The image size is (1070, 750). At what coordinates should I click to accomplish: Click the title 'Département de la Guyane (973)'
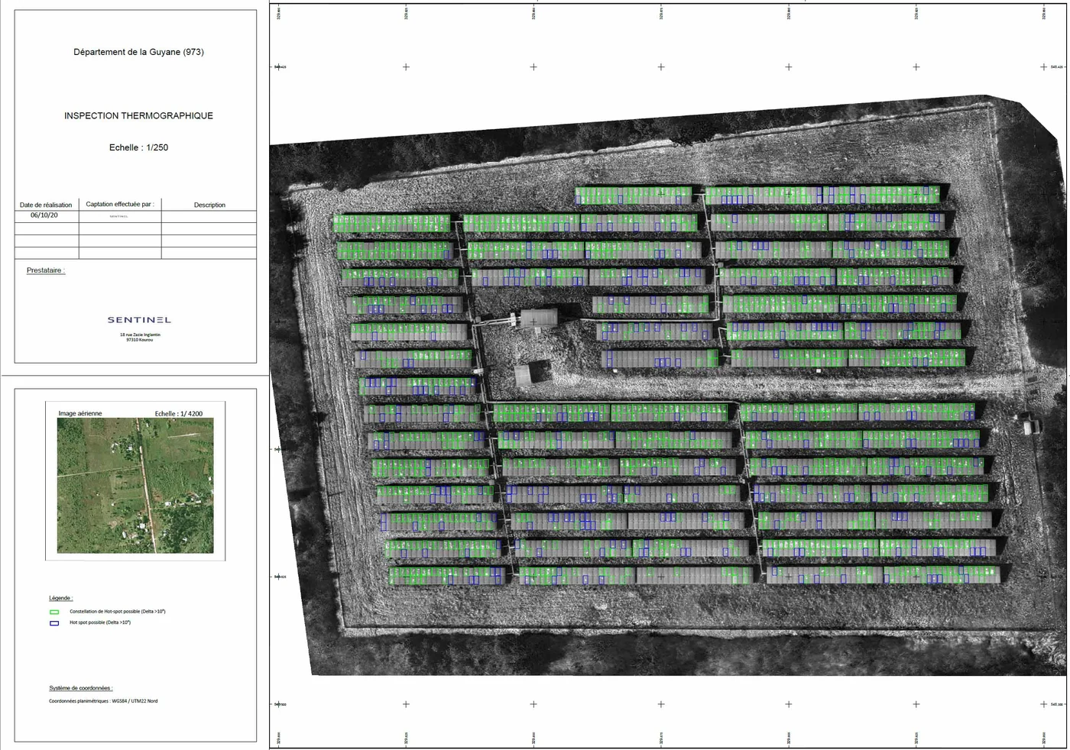[138, 52]
